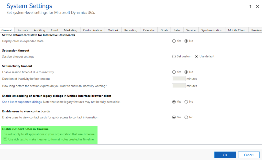
Task: Close the System Settings dialog
Action: click(x=257, y=7)
